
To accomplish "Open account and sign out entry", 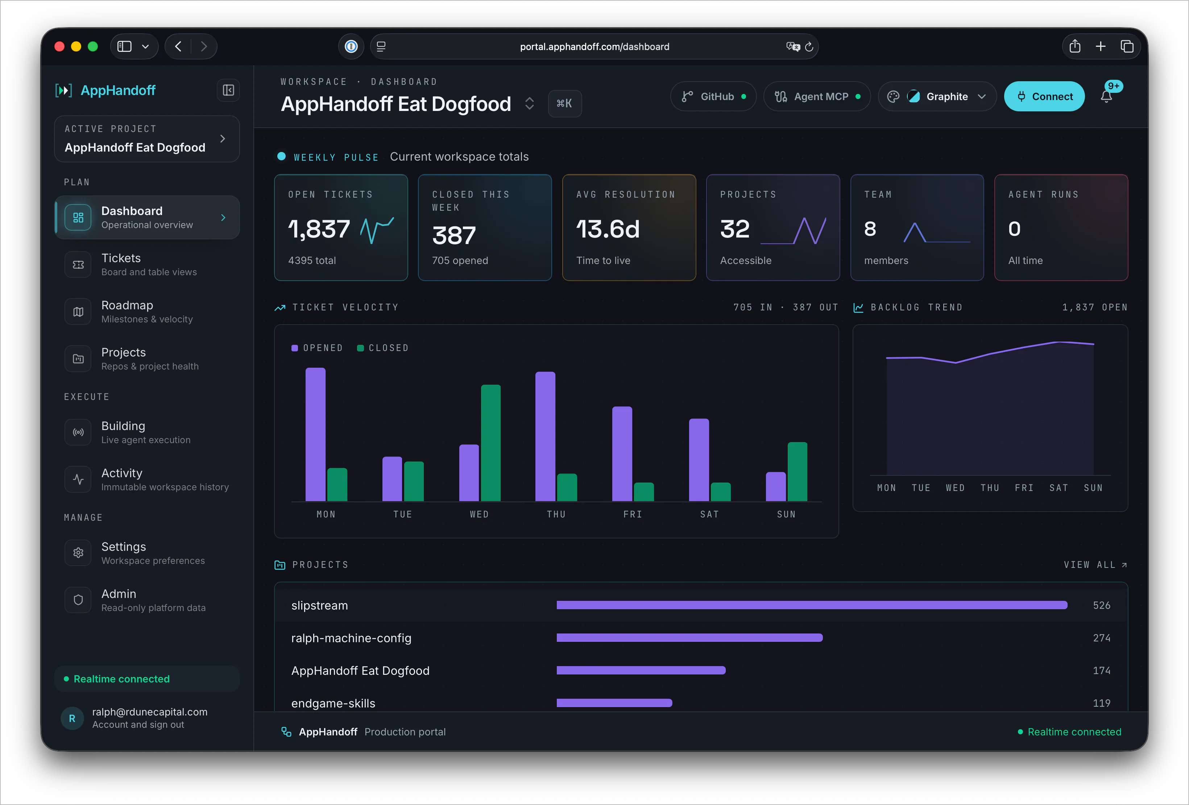I will click(x=147, y=718).
